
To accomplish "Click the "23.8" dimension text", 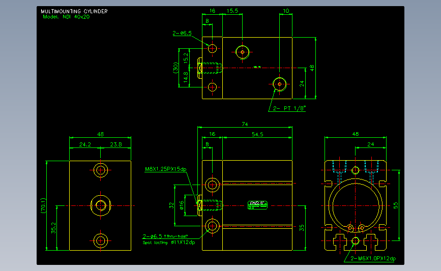I will click(116, 144).
